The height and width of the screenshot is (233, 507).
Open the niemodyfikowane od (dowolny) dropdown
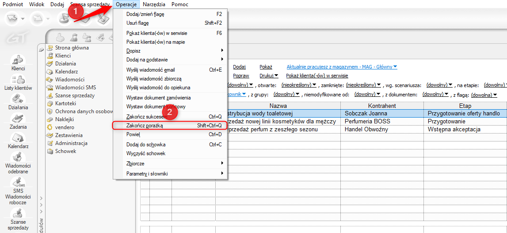(x=367, y=95)
